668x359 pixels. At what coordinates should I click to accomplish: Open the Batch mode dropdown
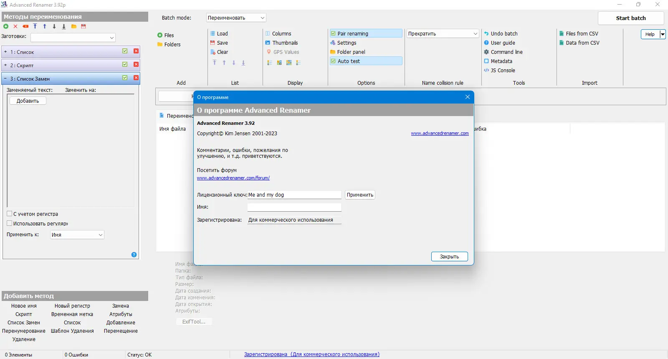click(x=236, y=18)
